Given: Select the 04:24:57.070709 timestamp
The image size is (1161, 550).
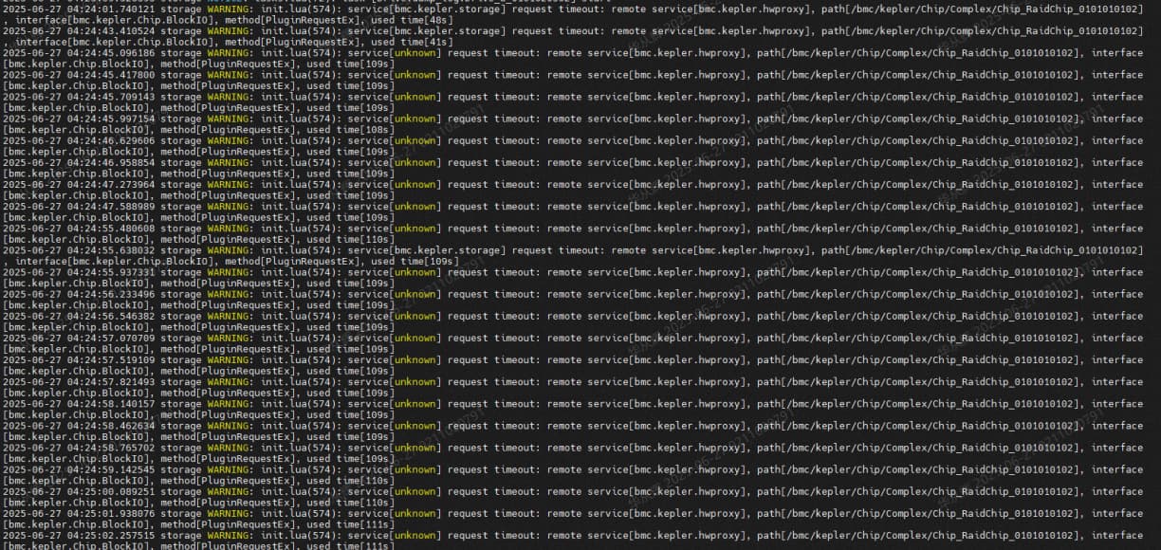Looking at the screenshot, I should (110, 338).
